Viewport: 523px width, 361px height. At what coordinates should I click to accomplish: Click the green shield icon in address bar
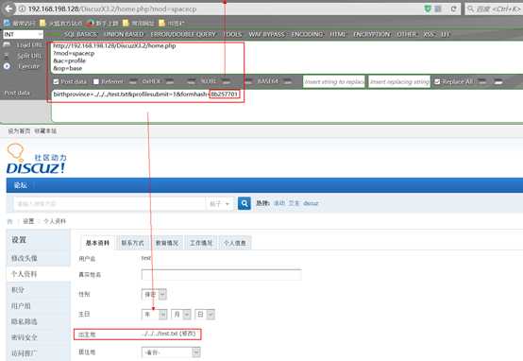click(x=428, y=9)
